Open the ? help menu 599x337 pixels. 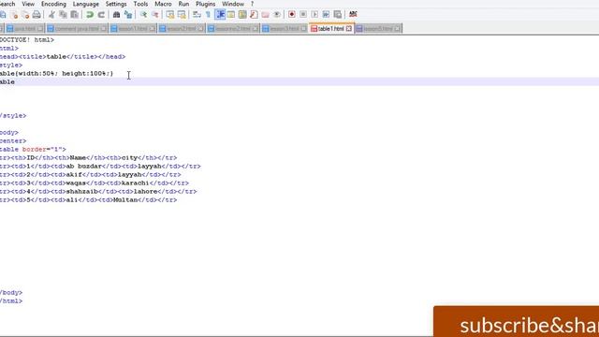252,4
